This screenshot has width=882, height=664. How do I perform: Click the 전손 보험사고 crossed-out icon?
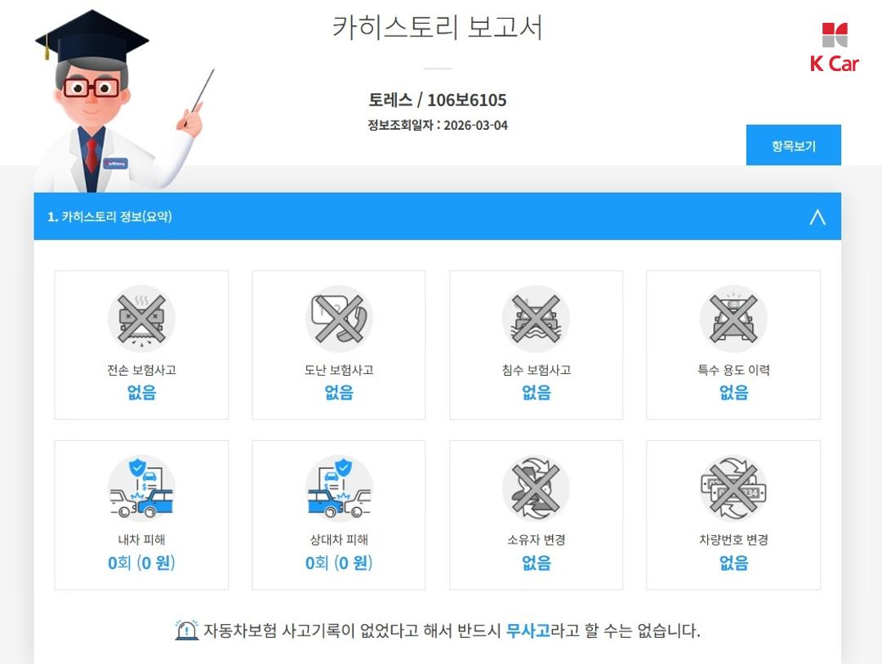[x=142, y=319]
